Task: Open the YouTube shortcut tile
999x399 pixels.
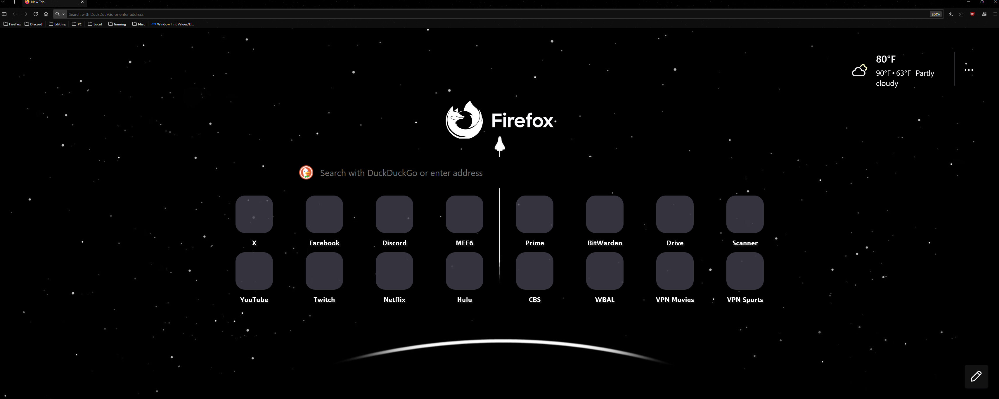Action: coord(254,271)
